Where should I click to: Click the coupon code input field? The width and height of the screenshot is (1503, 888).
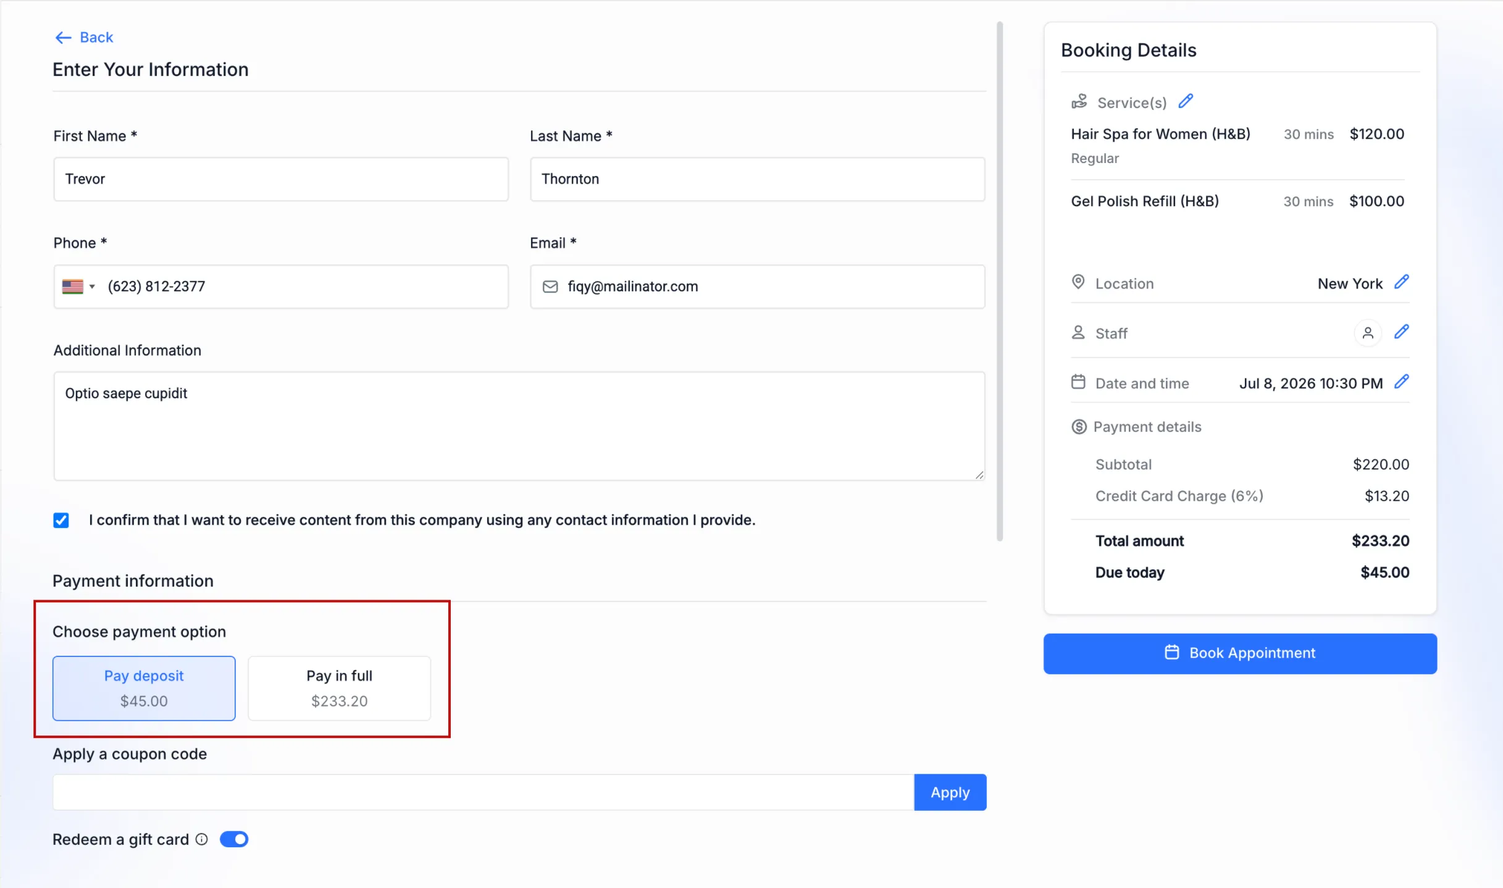tap(484, 792)
